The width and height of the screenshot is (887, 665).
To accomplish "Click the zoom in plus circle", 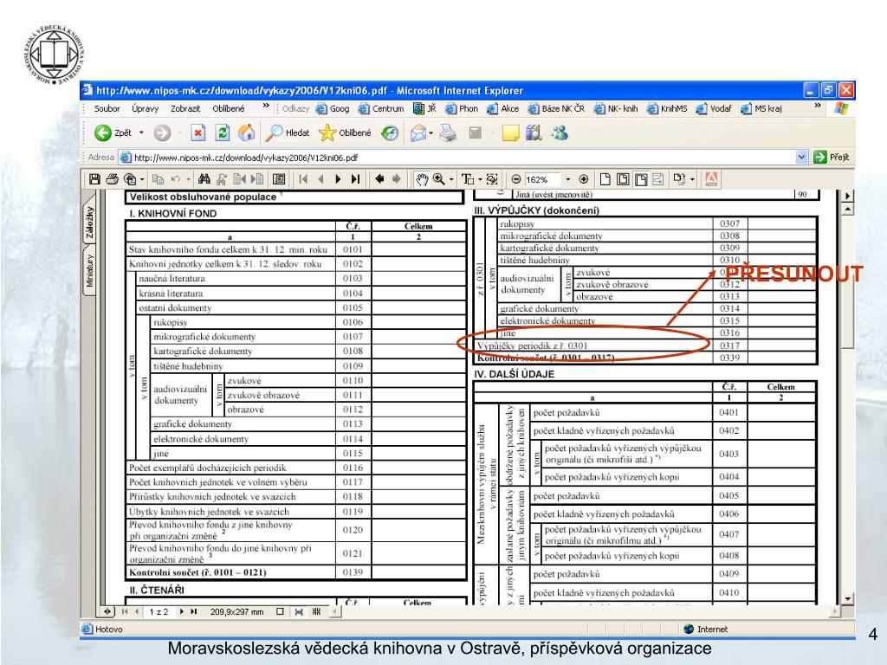I will coord(584,179).
